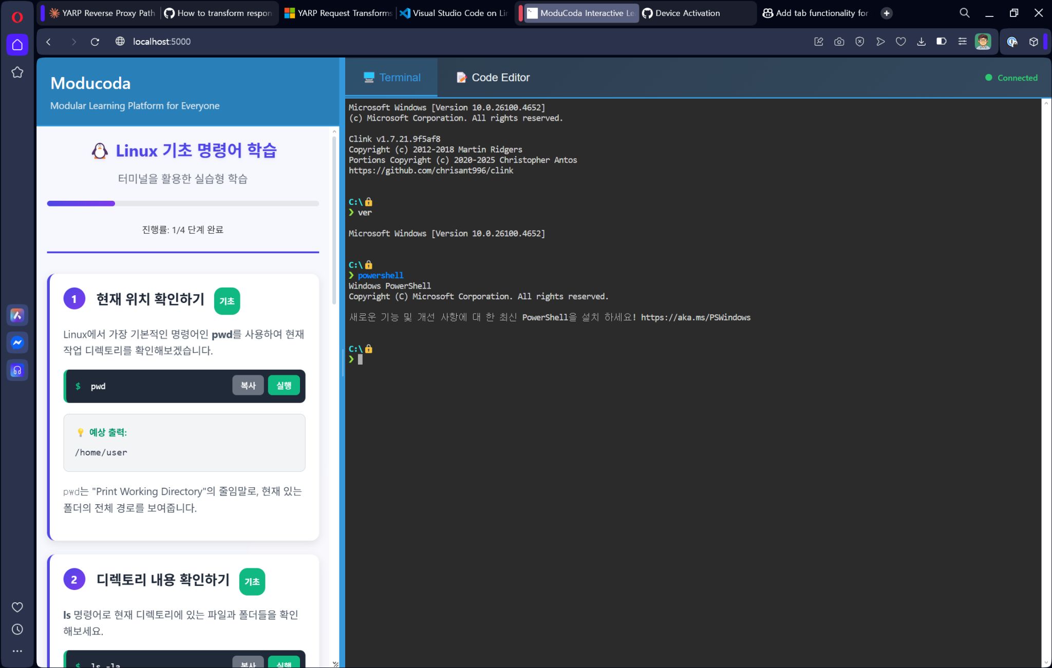Open the snapshot camera tool in the toolbar
This screenshot has height=668, width=1052.
pyautogui.click(x=839, y=42)
